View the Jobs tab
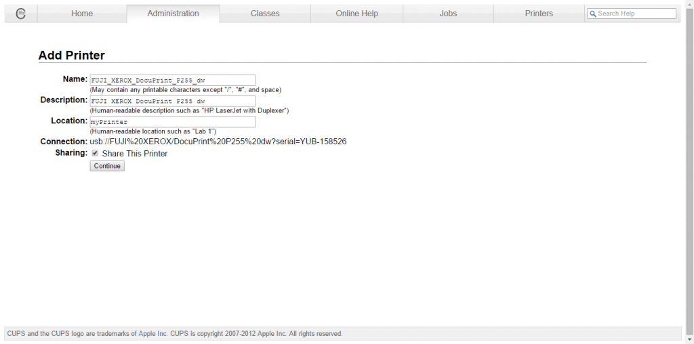The width and height of the screenshot is (694, 344). tap(448, 14)
